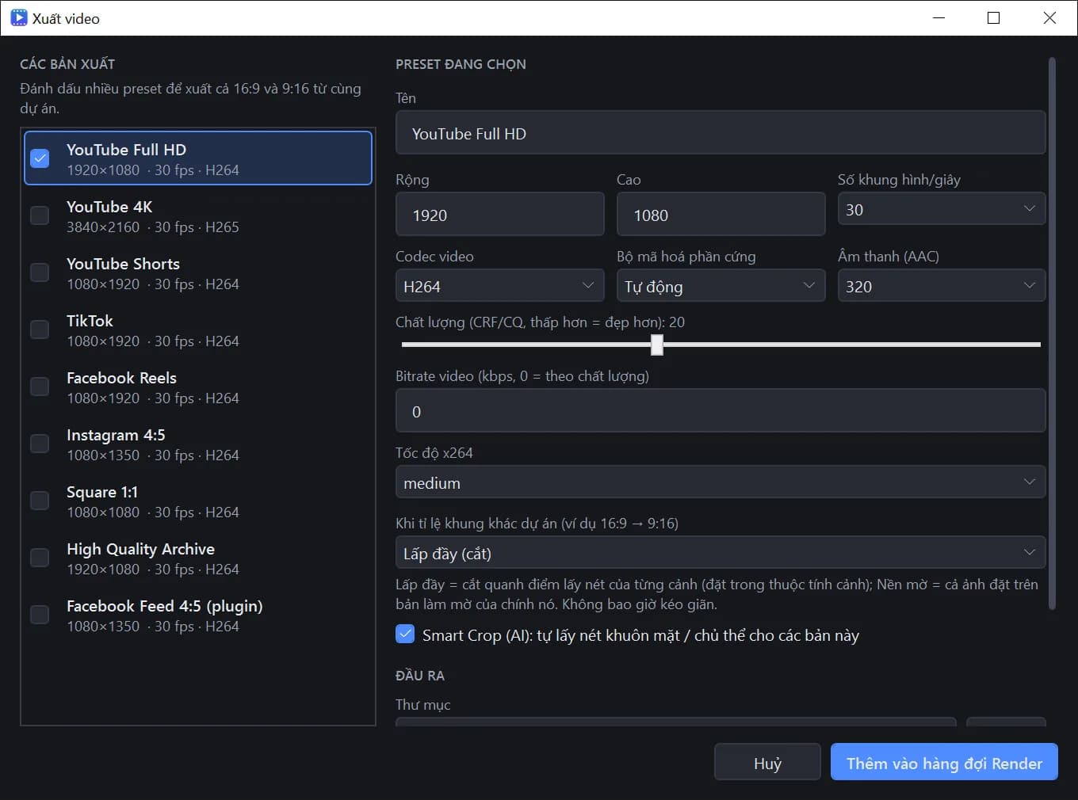
Task: Click the CRF quality slider handle
Action: [656, 345]
